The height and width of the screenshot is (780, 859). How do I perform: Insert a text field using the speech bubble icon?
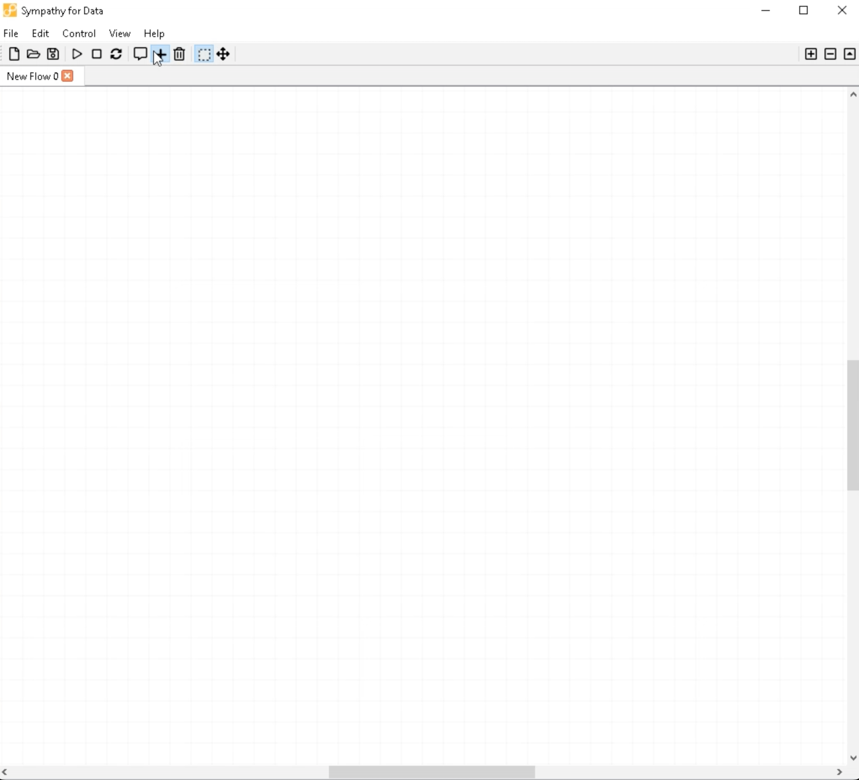coord(140,54)
